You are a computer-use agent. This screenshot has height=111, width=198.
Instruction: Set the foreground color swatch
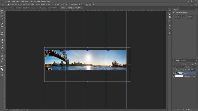click(1, 69)
